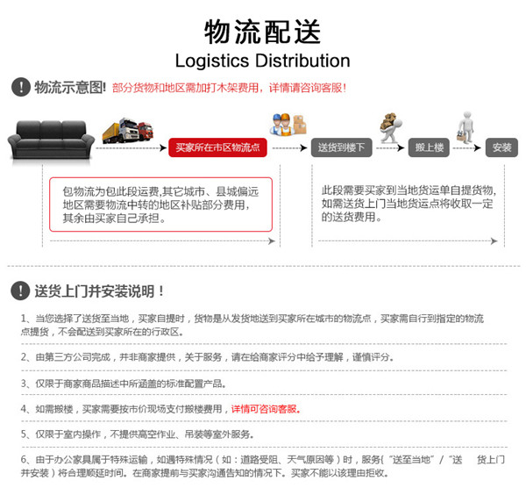Click the black sofa image

[51, 140]
